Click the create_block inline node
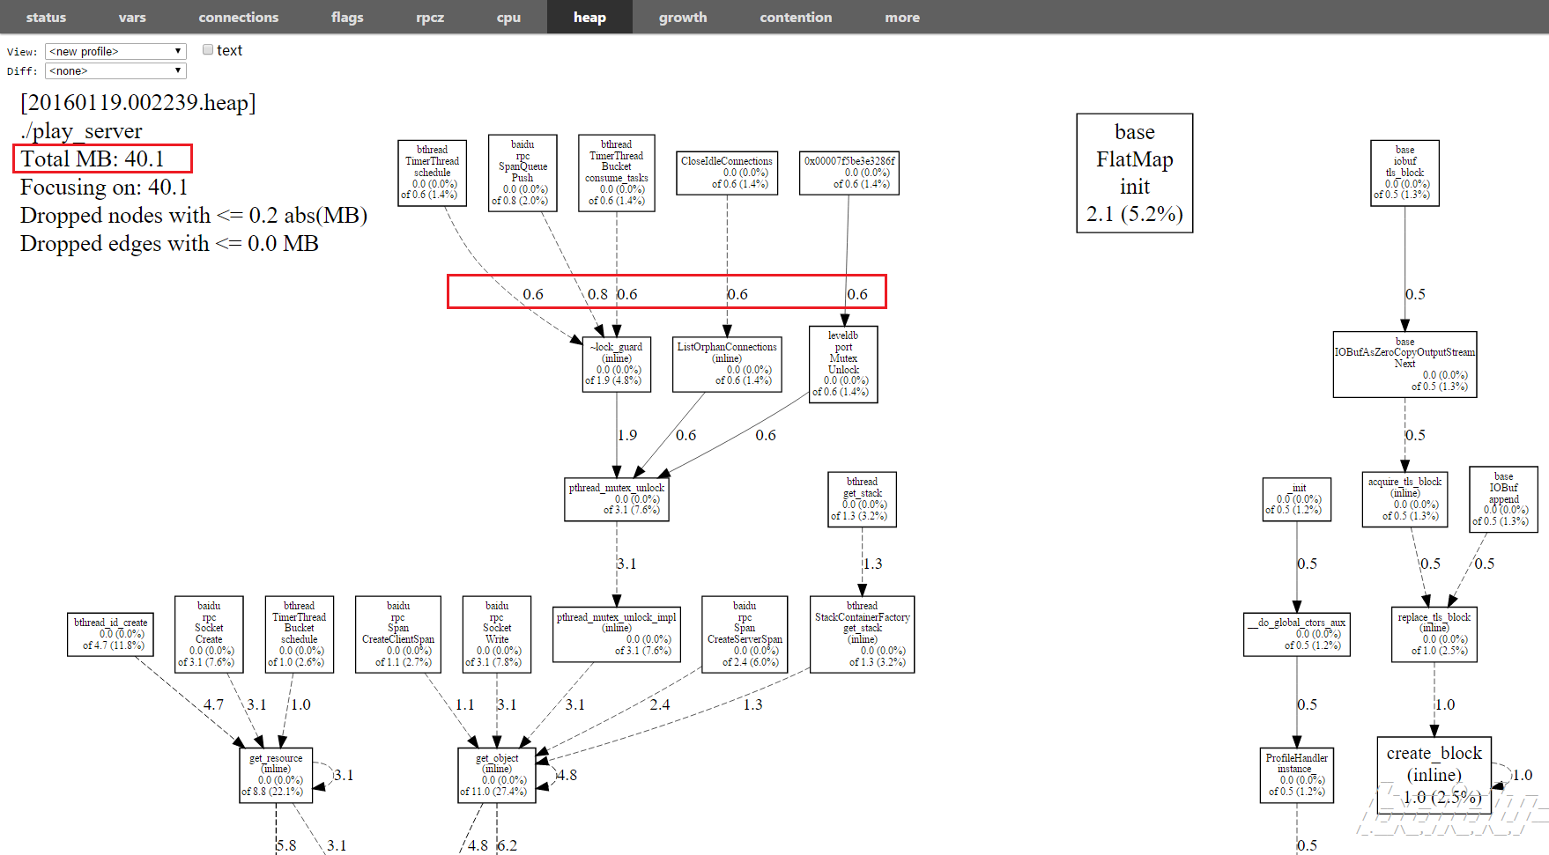Screen dimensions: 1549x855 pos(1434,775)
